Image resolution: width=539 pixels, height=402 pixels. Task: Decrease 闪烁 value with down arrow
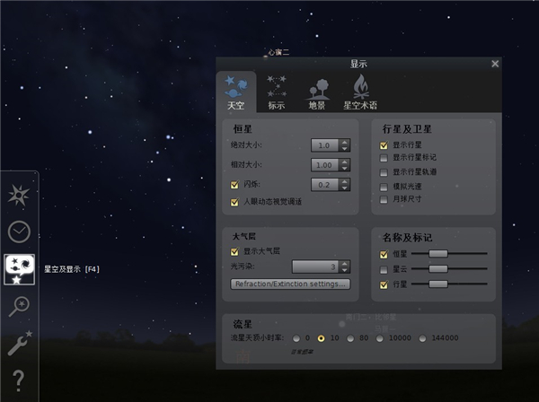click(344, 188)
